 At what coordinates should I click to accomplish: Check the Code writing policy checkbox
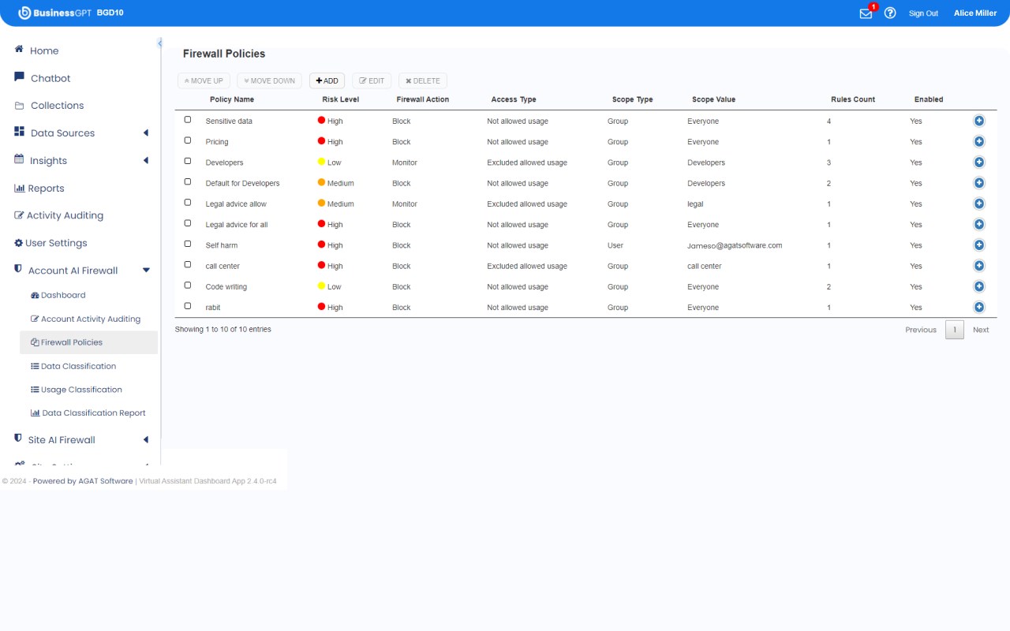(188, 285)
